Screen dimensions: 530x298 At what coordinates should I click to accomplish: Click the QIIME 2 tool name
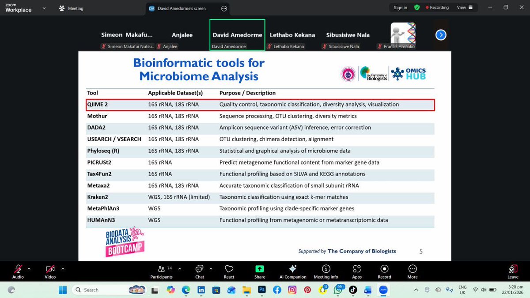[x=98, y=105]
